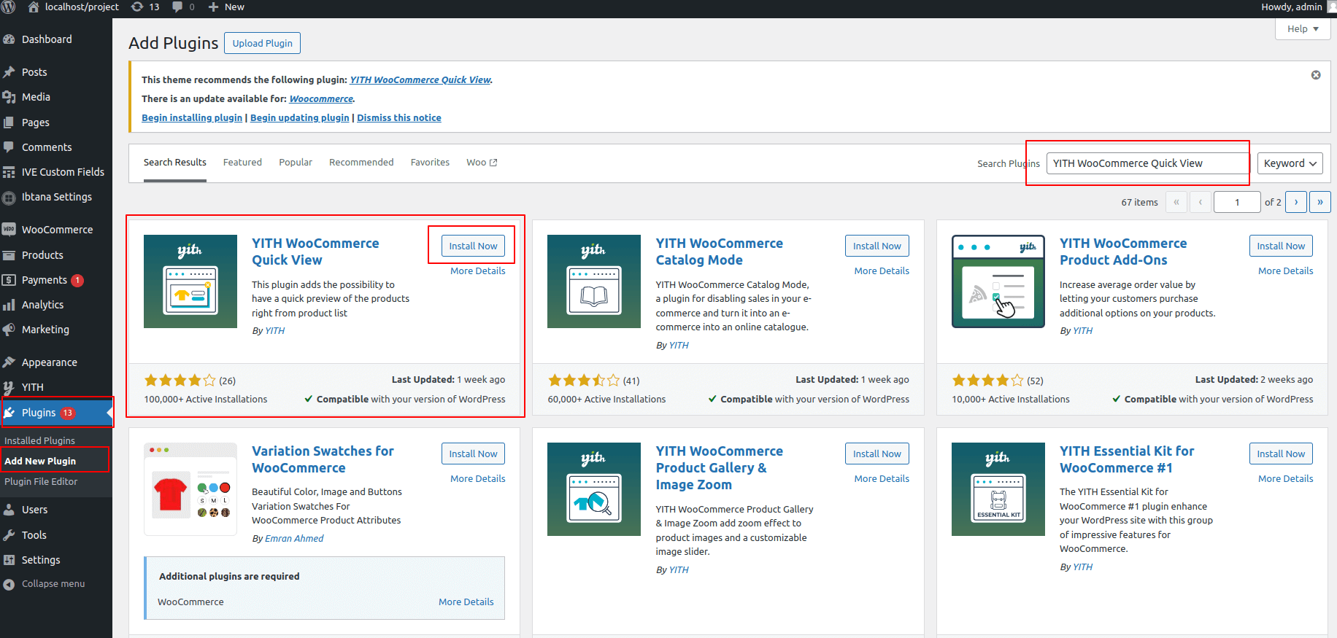Switch to the Popular tab
This screenshot has height=638, width=1337.
295,163
